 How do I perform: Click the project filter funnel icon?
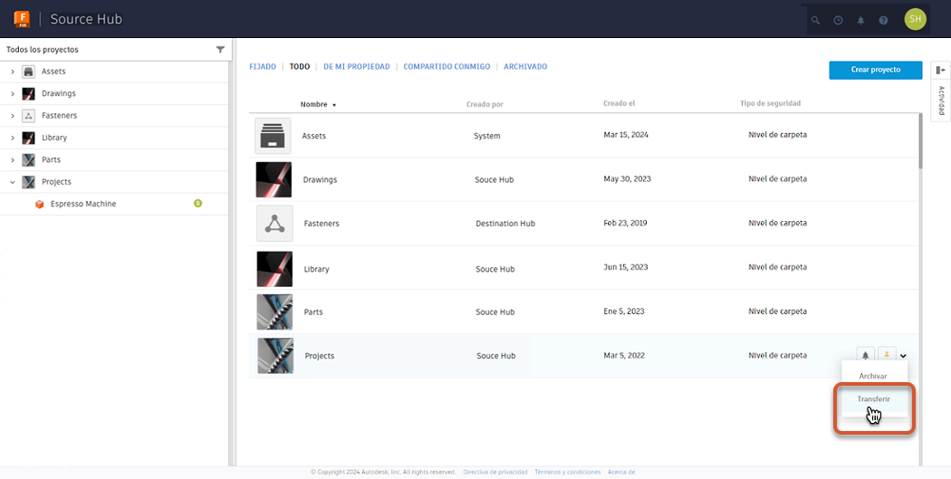point(220,50)
